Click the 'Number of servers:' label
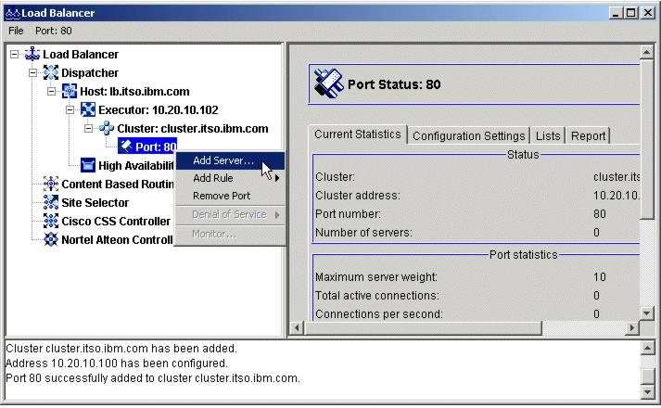The width and height of the screenshot is (661, 408). (363, 233)
